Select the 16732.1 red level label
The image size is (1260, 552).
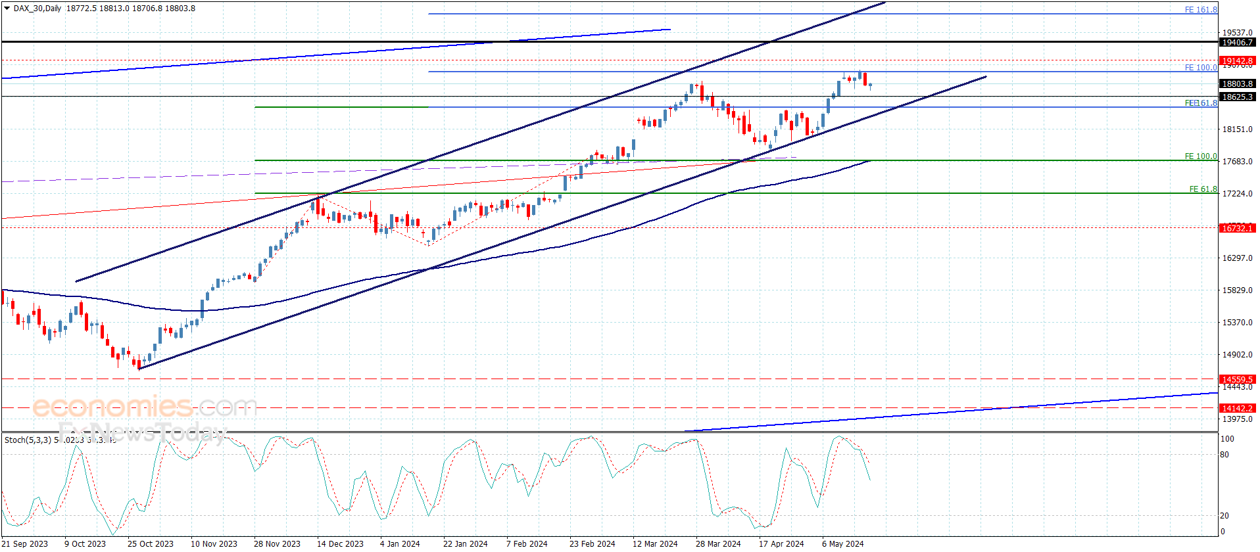click(x=1237, y=228)
